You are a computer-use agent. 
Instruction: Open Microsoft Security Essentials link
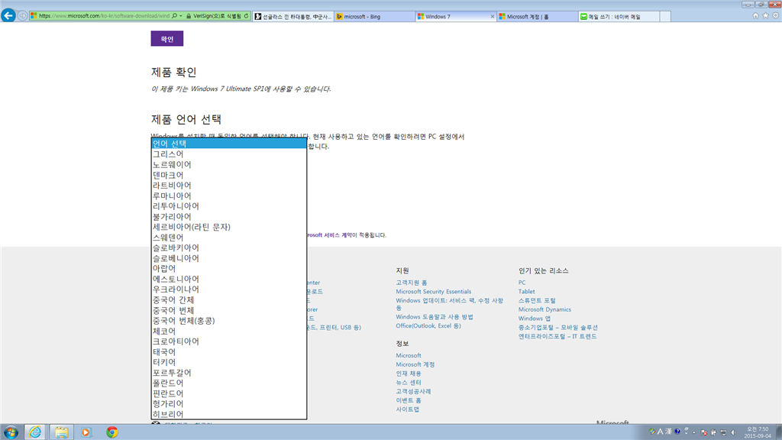pos(434,292)
